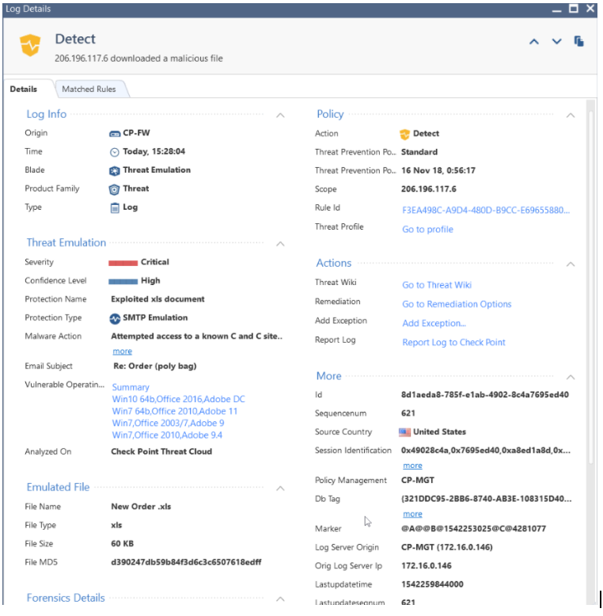Click Report Log to Check Point link
The height and width of the screenshot is (616, 603).
pos(453,343)
